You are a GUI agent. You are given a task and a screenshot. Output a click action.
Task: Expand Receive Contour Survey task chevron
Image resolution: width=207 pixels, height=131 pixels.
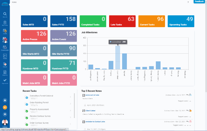(70, 117)
